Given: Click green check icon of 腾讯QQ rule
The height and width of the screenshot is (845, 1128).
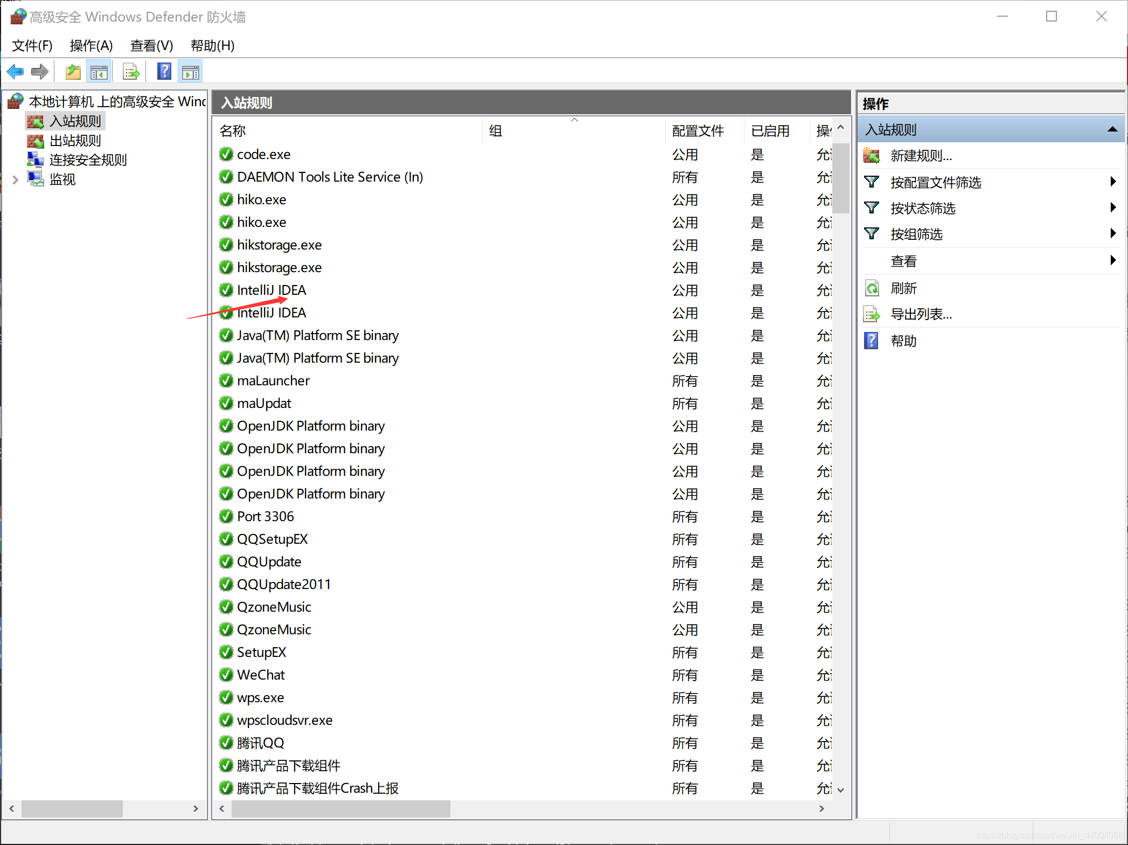Looking at the screenshot, I should tap(226, 743).
